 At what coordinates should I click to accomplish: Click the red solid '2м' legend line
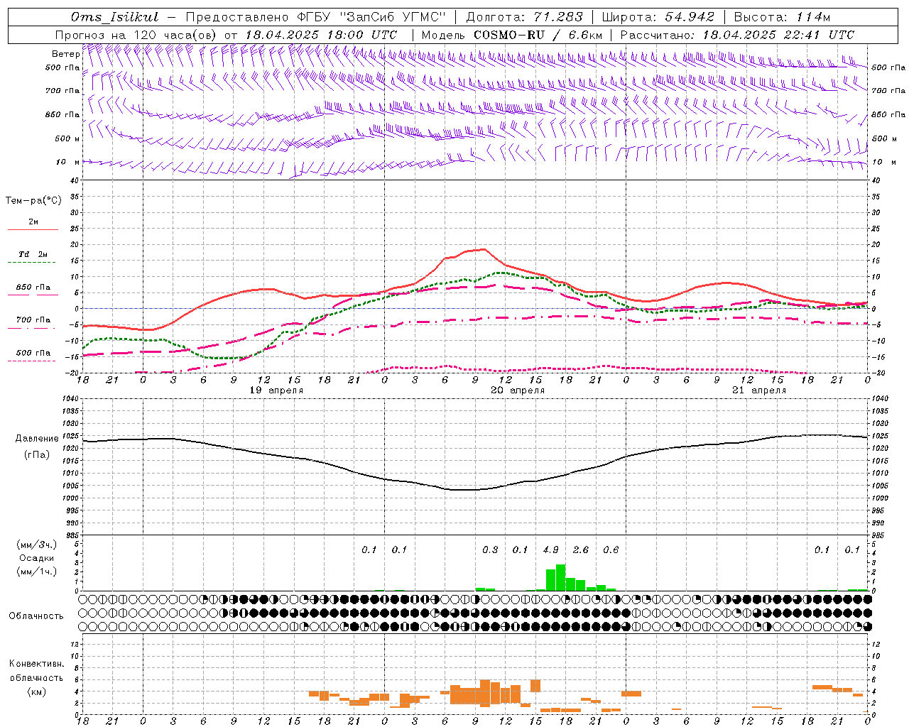coord(33,230)
